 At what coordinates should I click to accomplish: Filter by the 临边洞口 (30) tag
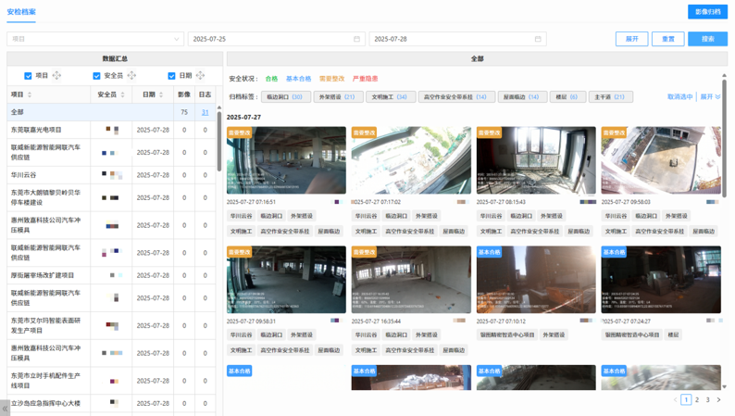pos(284,96)
